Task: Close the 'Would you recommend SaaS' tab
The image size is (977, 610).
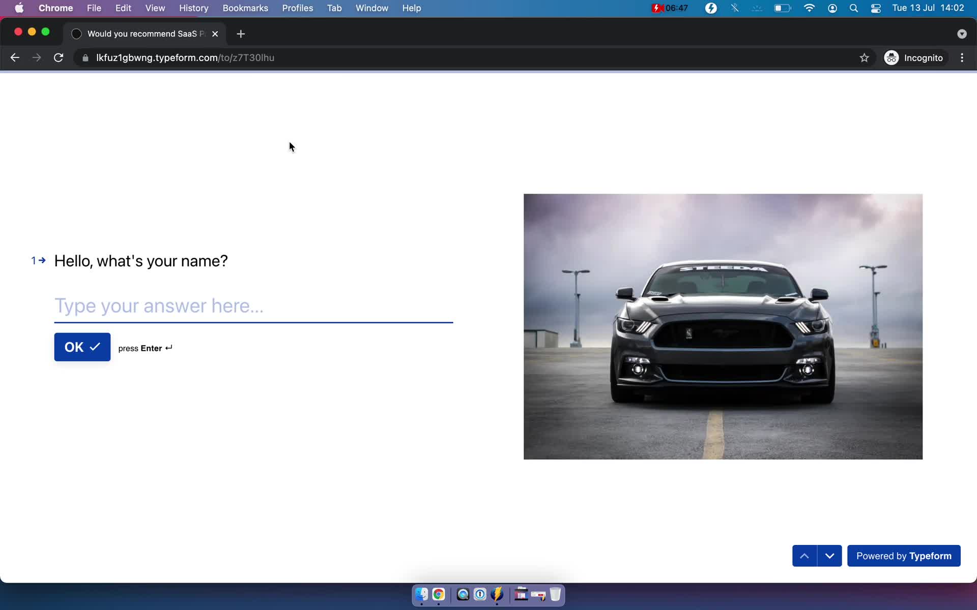Action: pyautogui.click(x=215, y=34)
